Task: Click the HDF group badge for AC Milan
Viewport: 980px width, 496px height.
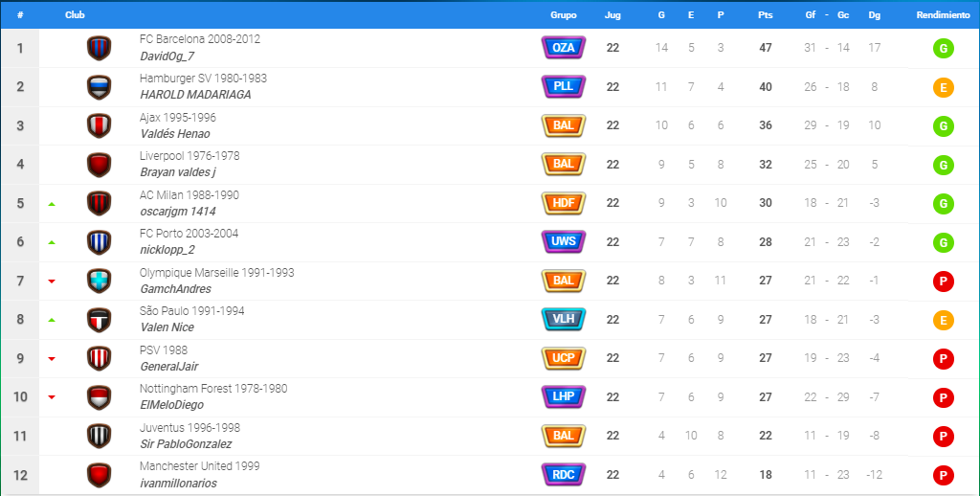Action: [563, 203]
